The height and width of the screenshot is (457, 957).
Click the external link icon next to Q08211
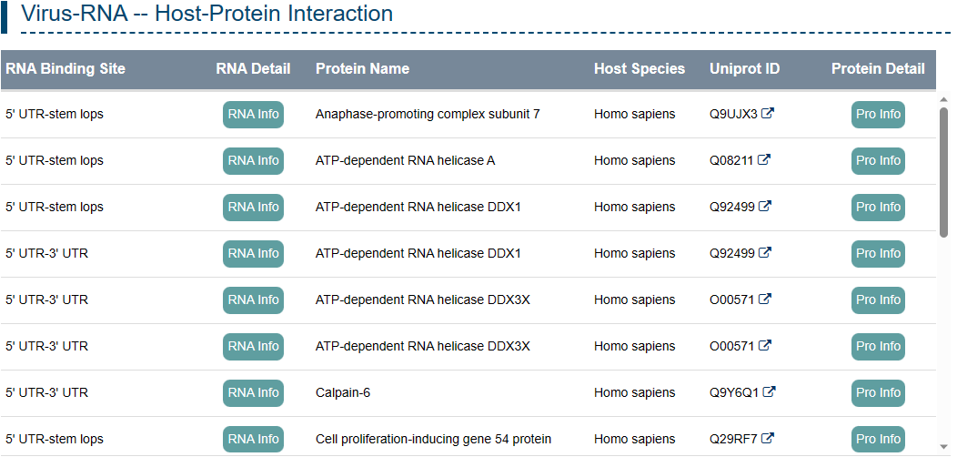click(764, 160)
